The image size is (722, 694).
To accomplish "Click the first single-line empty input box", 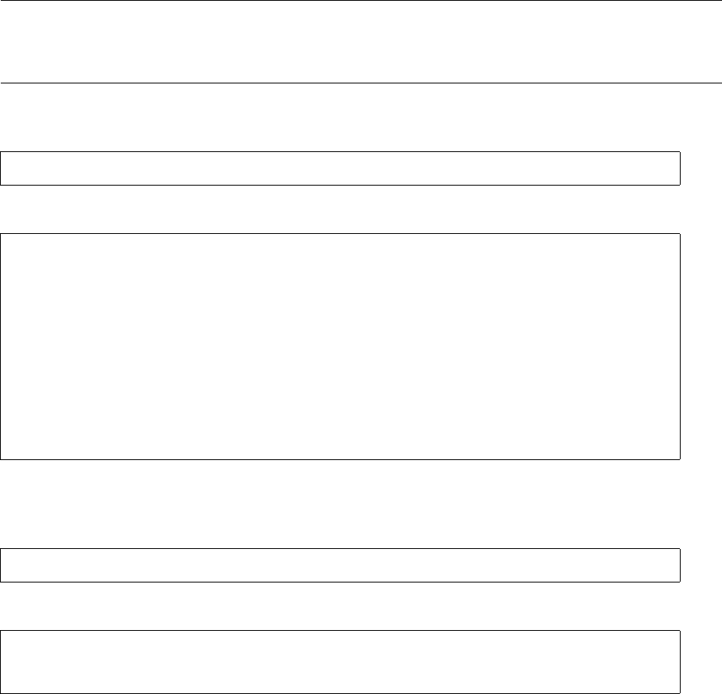I will click(340, 168).
